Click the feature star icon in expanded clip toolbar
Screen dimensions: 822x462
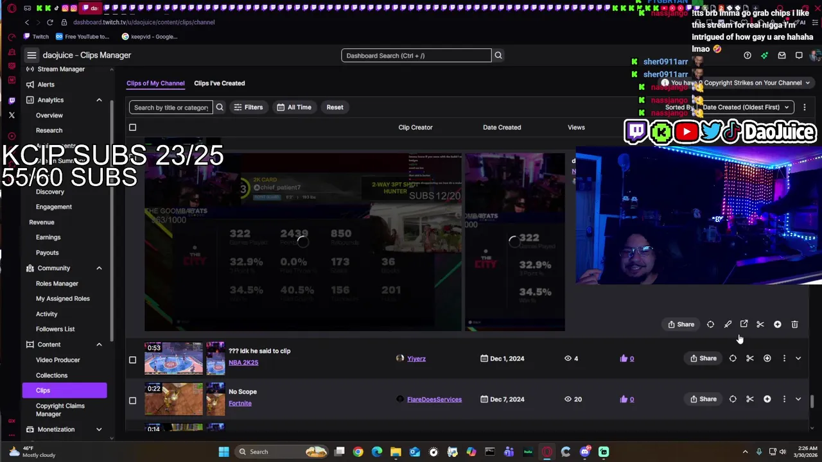(x=777, y=325)
